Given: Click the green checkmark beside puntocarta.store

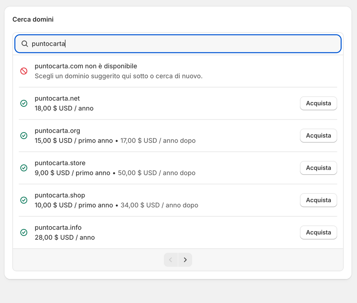Looking at the screenshot, I should 24,168.
